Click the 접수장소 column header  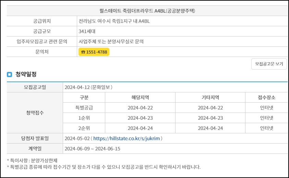(x=266, y=97)
